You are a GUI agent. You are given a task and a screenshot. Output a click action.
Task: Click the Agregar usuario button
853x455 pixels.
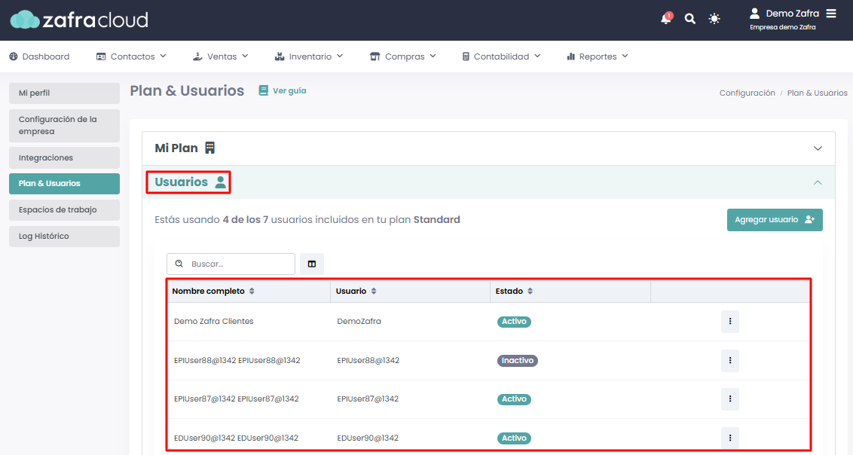(775, 220)
